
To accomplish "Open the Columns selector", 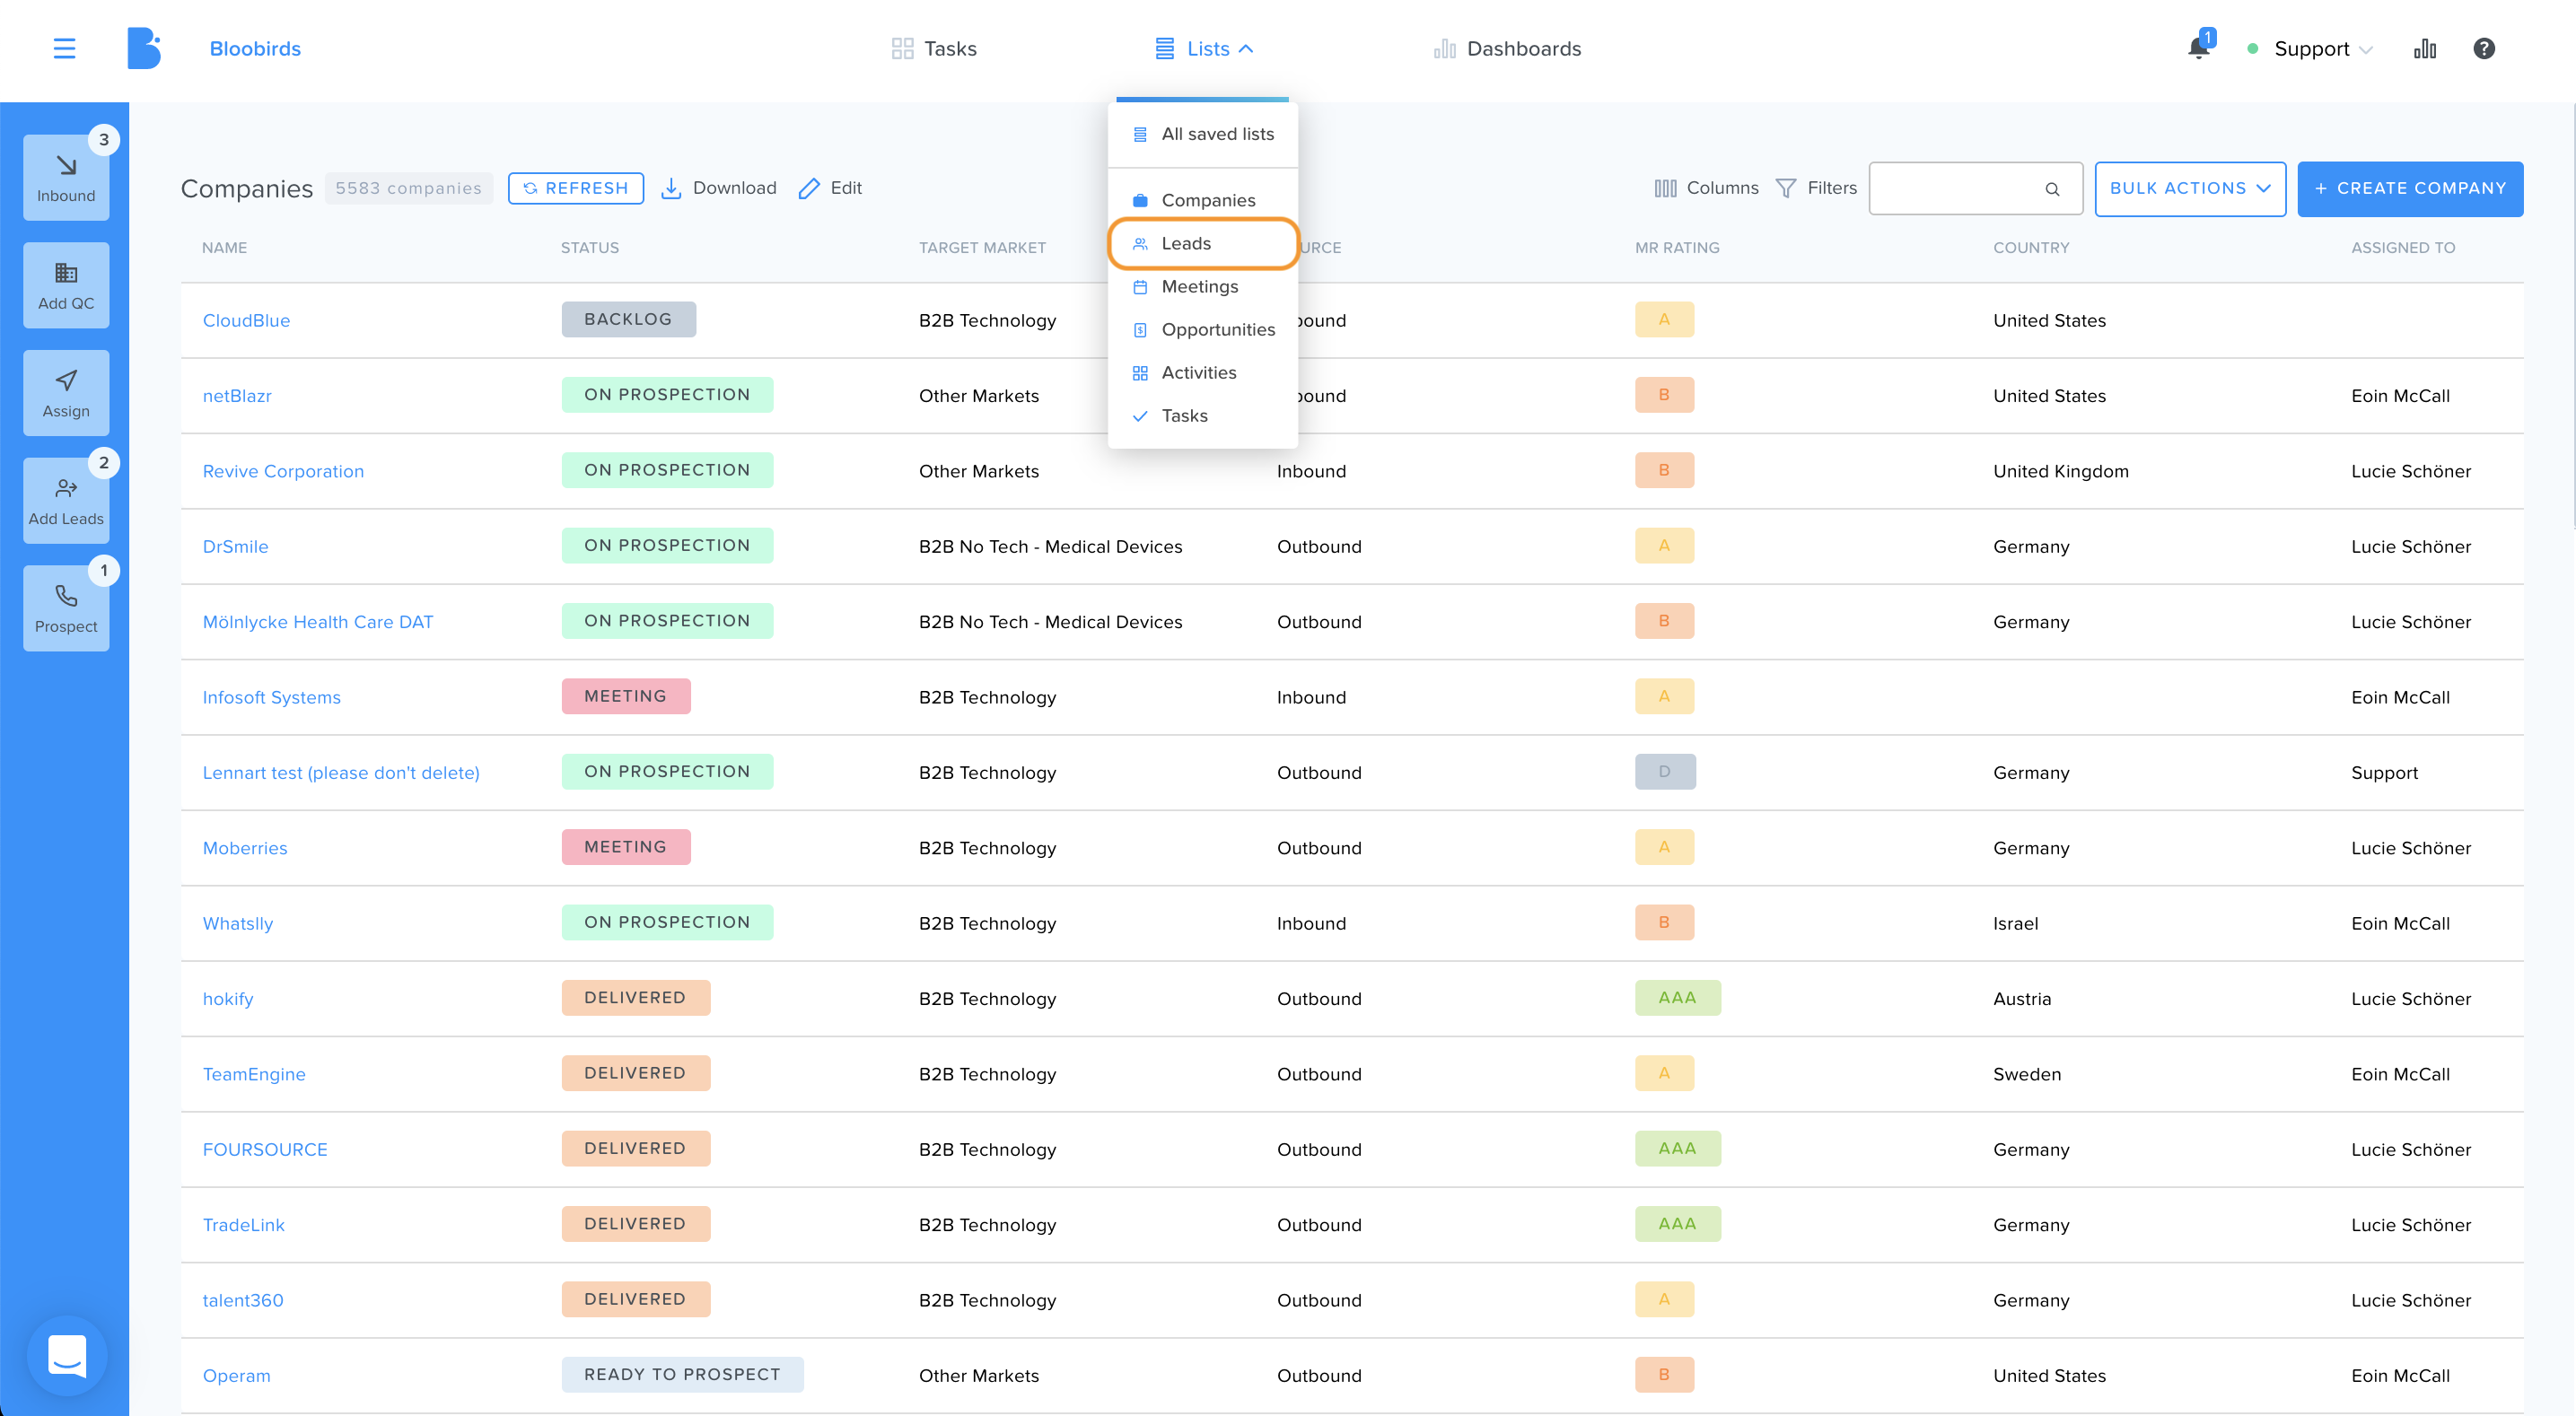I will [1706, 188].
